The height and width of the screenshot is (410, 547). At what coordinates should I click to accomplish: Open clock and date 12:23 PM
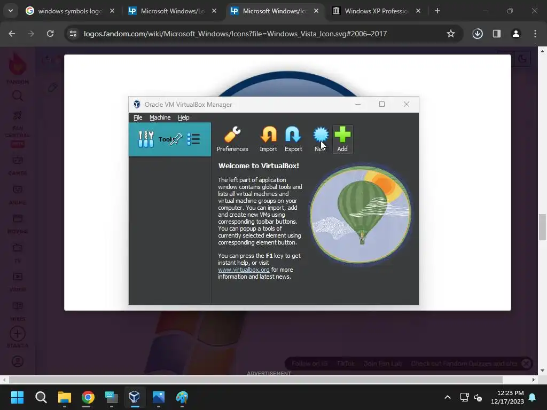coord(507,397)
